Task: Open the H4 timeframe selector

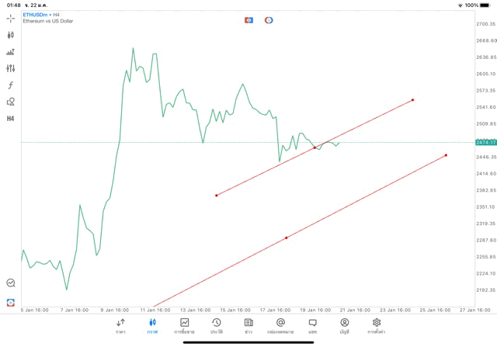Action: point(11,119)
